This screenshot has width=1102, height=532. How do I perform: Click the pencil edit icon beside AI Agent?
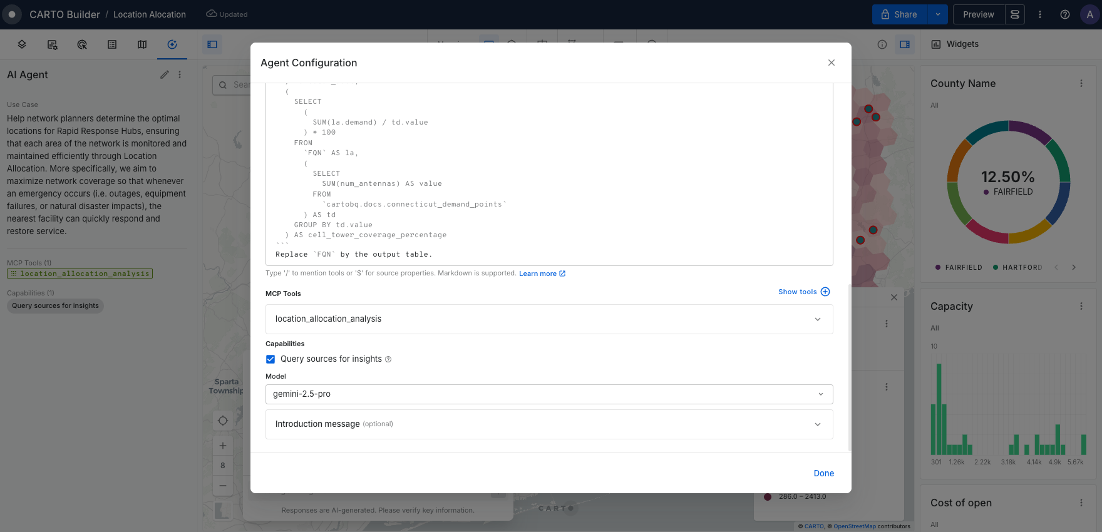click(165, 74)
